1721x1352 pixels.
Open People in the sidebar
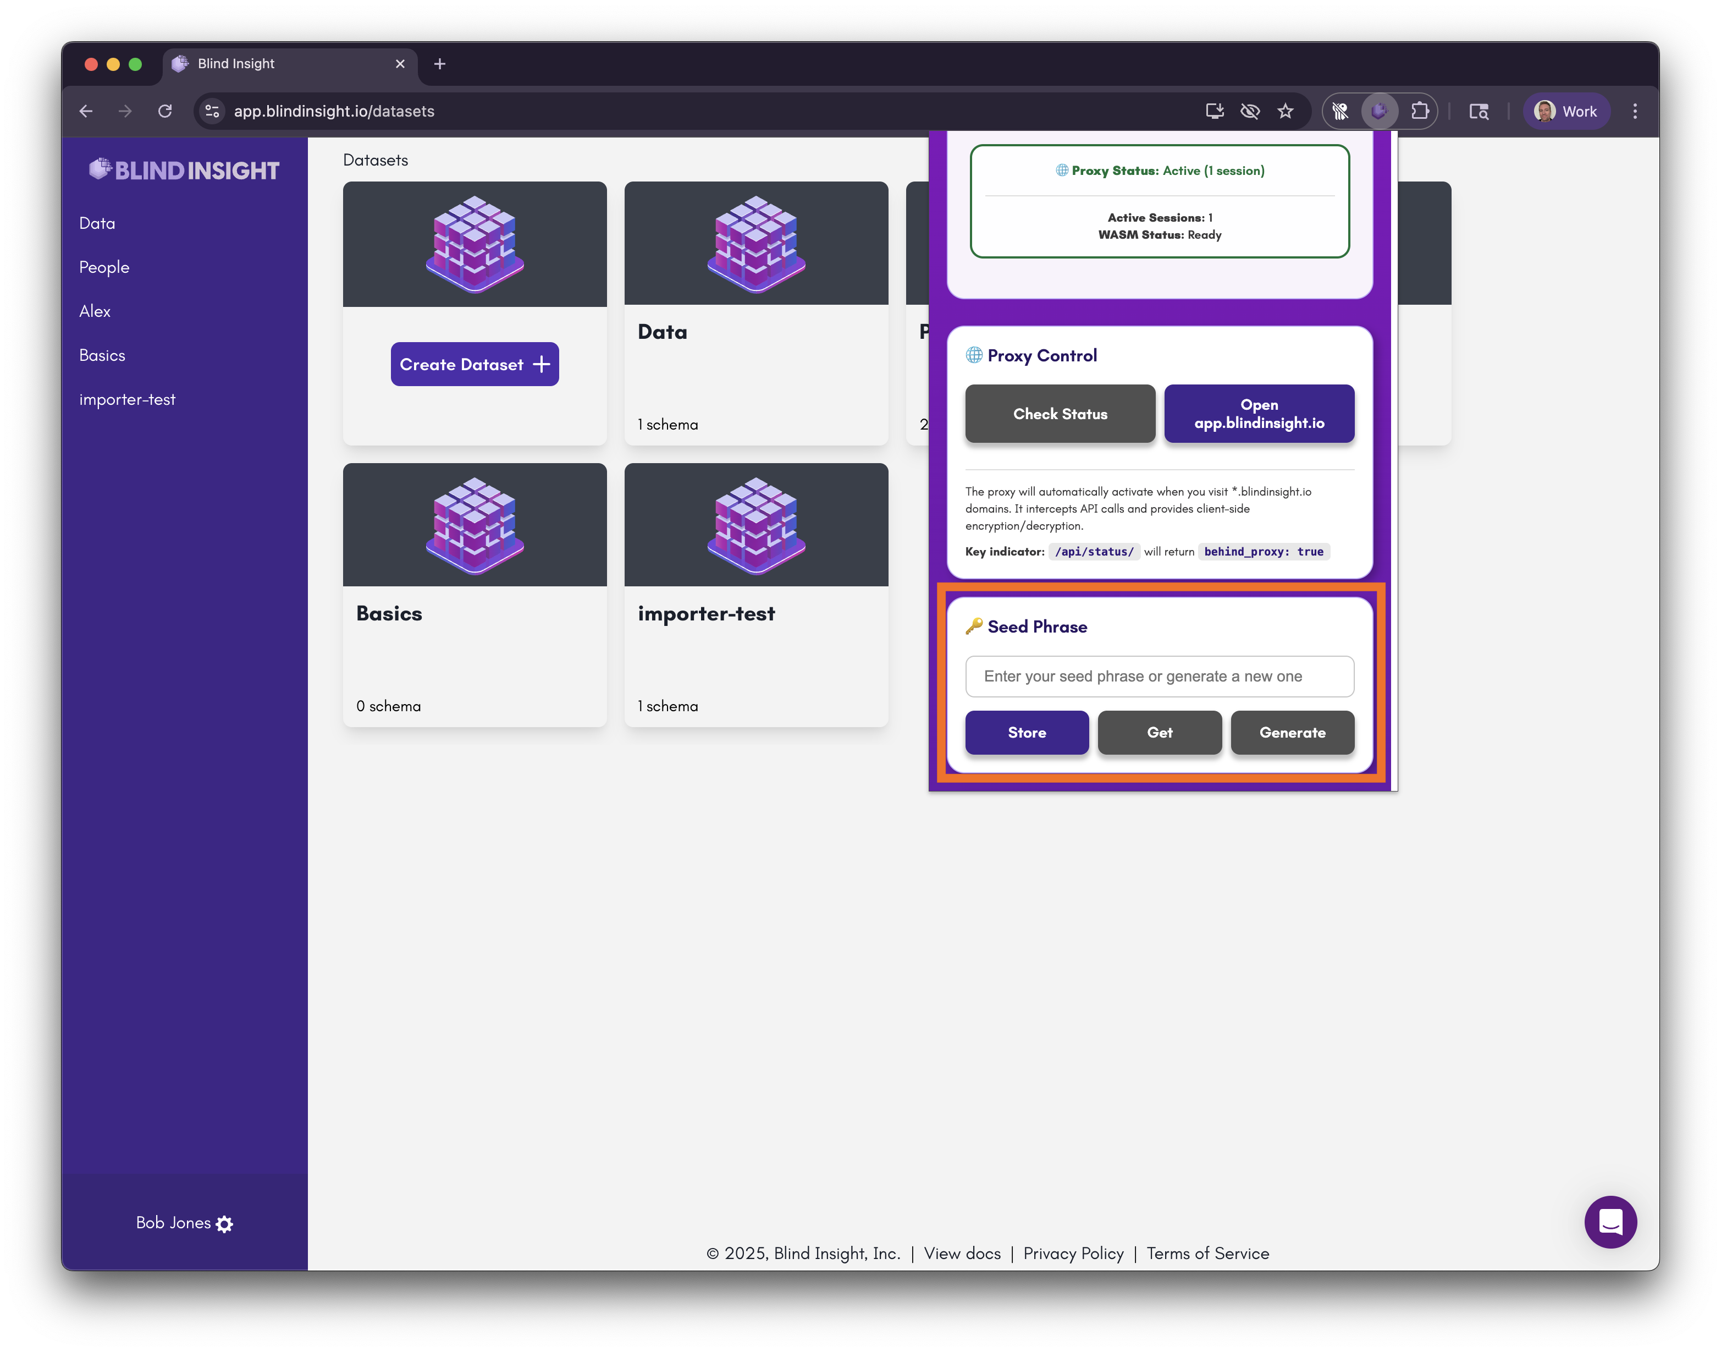pyautogui.click(x=104, y=267)
